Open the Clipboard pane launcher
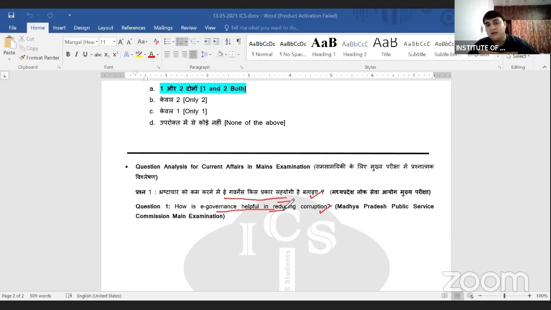551x310 pixels. (59, 67)
